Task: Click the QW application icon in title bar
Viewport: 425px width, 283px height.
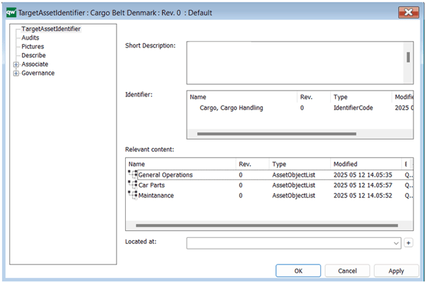Action: (10, 12)
